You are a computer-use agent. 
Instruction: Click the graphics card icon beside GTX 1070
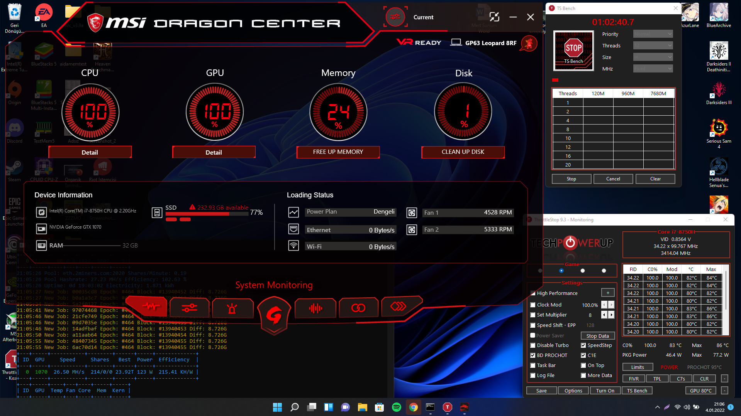pos(41,228)
